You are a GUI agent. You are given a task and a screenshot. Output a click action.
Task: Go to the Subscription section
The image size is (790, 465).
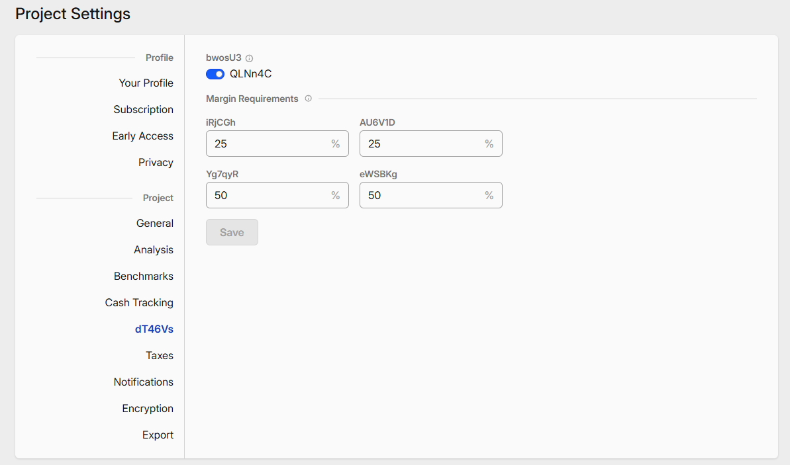click(x=143, y=109)
